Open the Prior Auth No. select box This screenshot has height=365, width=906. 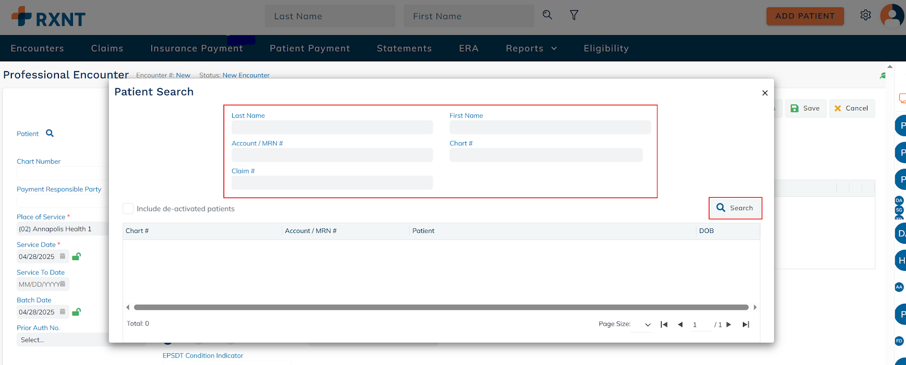click(x=62, y=340)
